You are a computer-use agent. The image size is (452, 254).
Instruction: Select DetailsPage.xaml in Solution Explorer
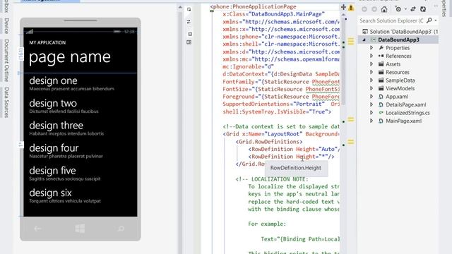[405, 104]
